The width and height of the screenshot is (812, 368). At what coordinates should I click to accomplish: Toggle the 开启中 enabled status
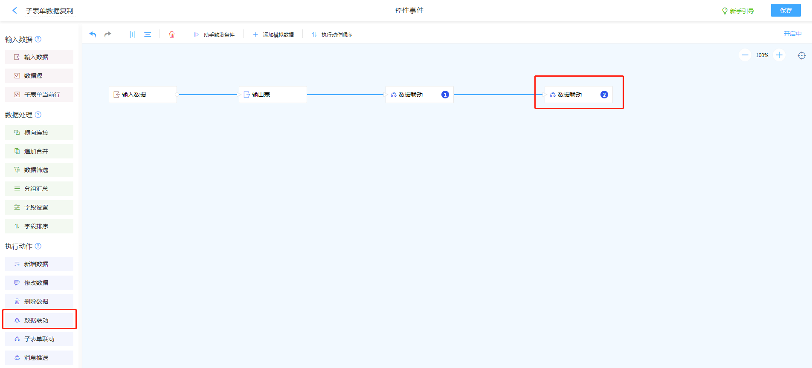tap(792, 34)
